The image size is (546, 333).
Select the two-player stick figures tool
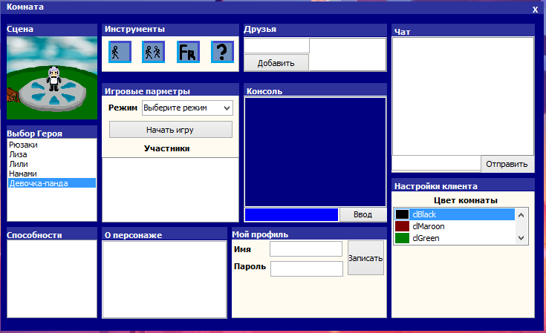[153, 52]
